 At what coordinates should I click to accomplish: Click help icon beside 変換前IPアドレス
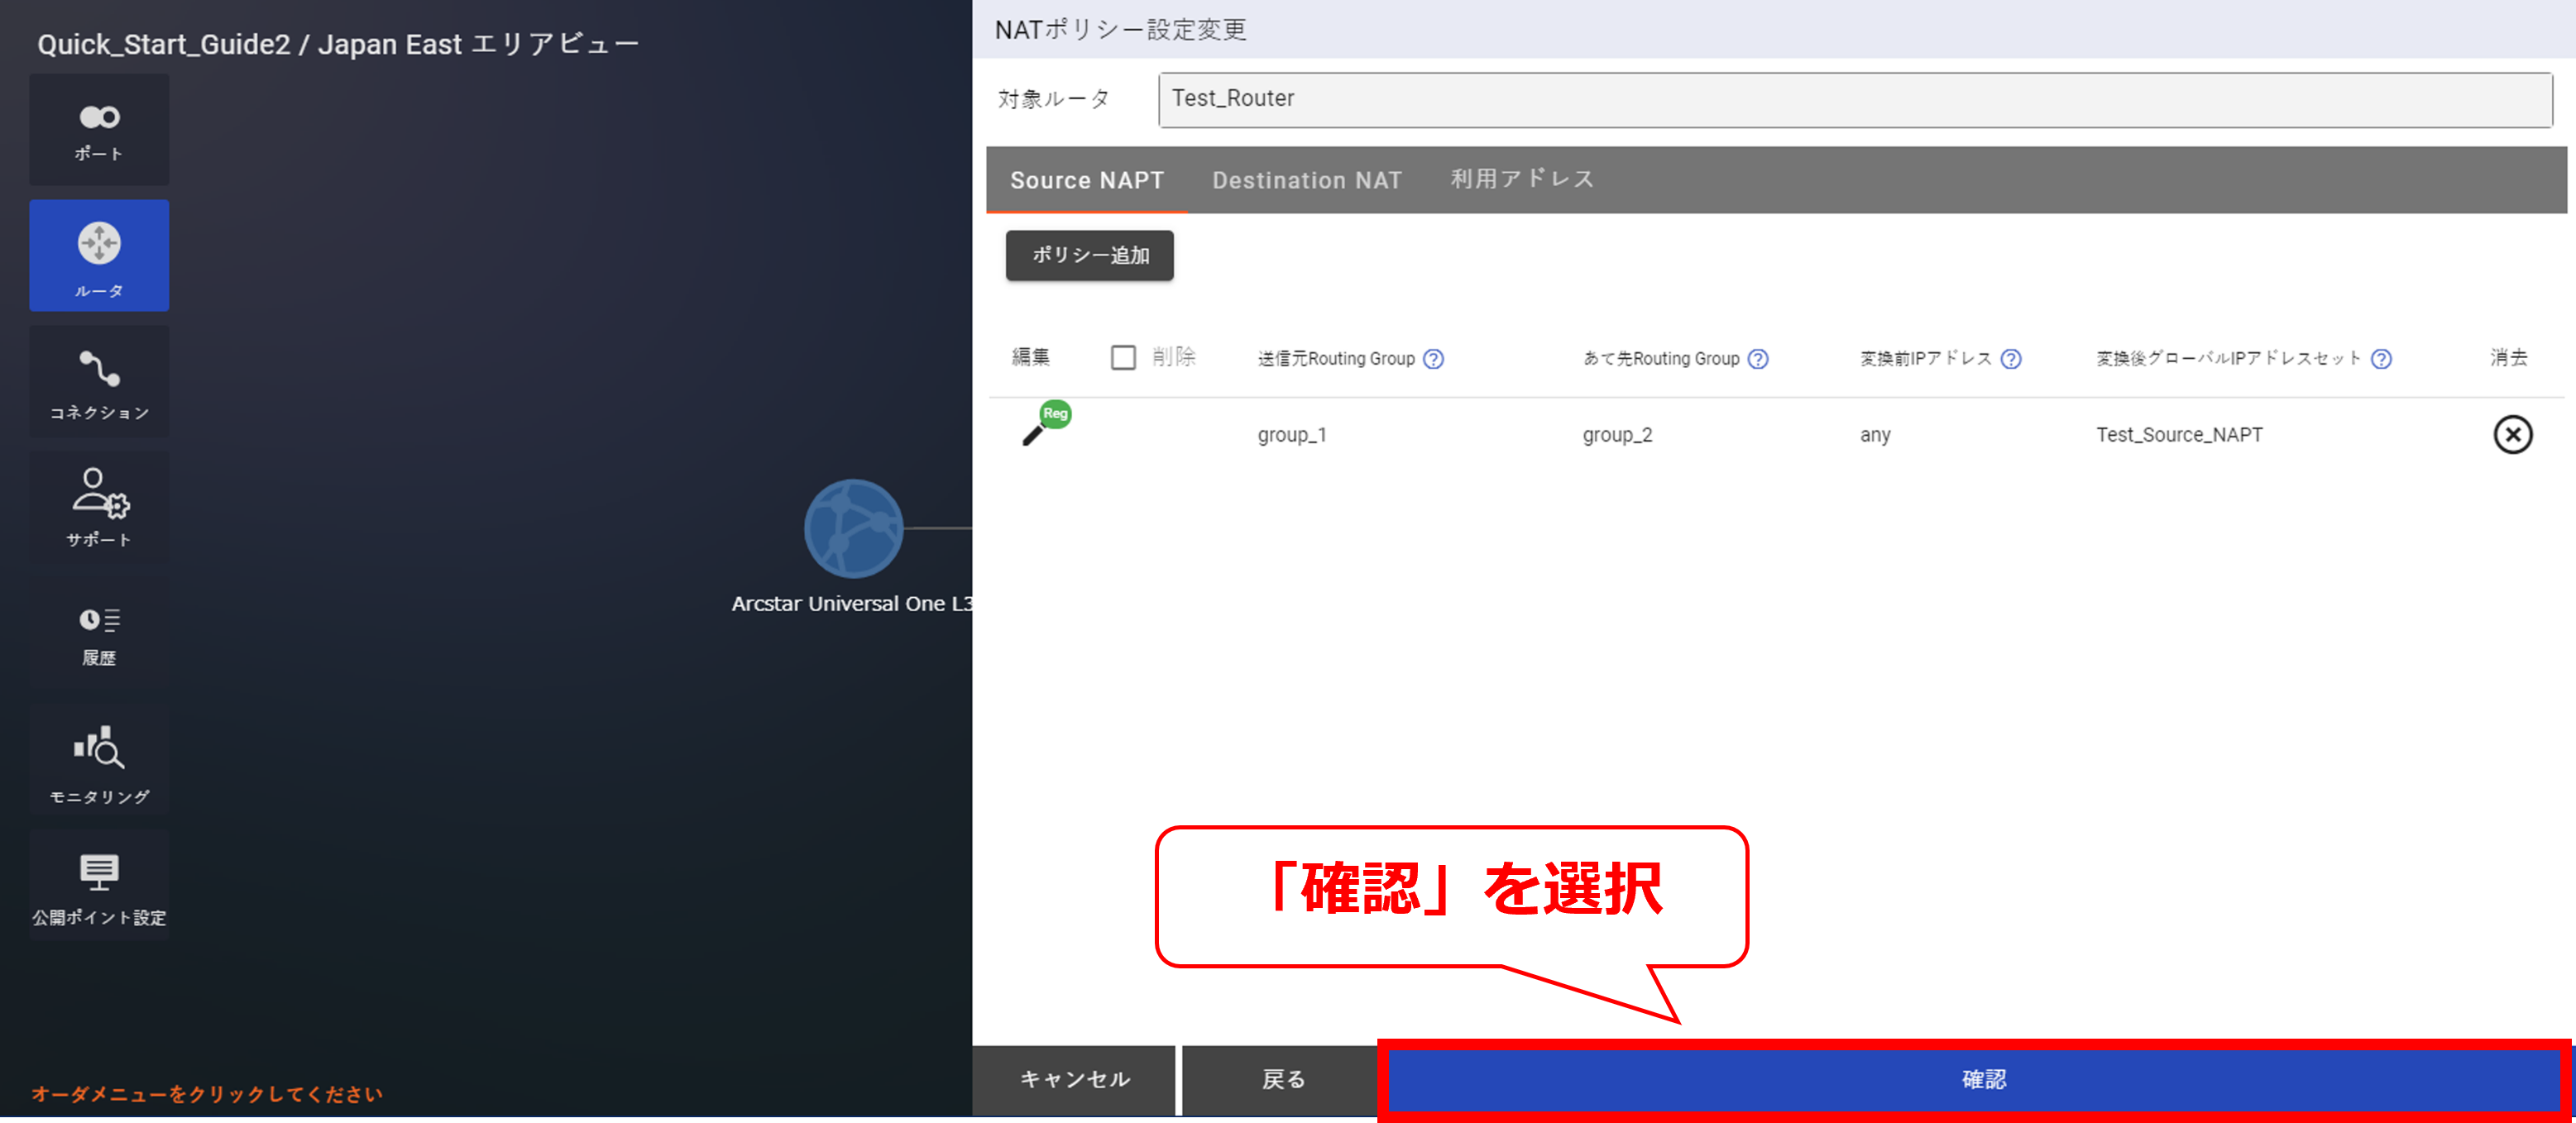tap(2011, 359)
